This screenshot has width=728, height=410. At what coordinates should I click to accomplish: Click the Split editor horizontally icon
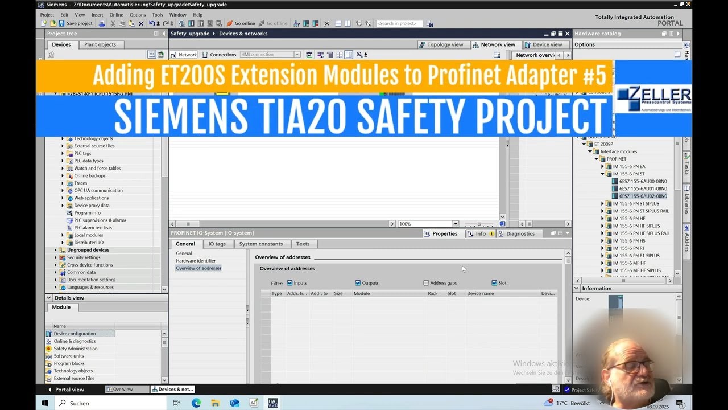(x=338, y=23)
